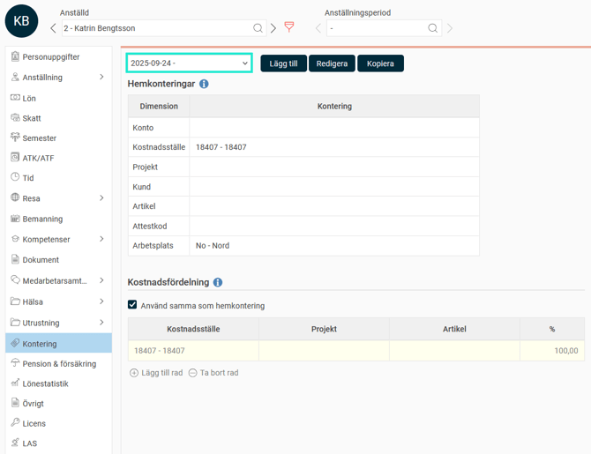Click the info icon next to Hemkonteringar

(204, 84)
